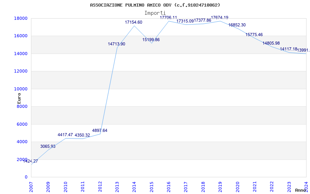Screen dimensions: 310x194
Task: Select data label 16852.30
Action: 237,25
